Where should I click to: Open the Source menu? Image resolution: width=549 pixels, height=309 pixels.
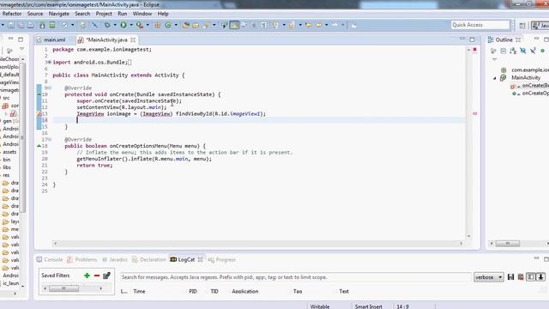tap(35, 14)
